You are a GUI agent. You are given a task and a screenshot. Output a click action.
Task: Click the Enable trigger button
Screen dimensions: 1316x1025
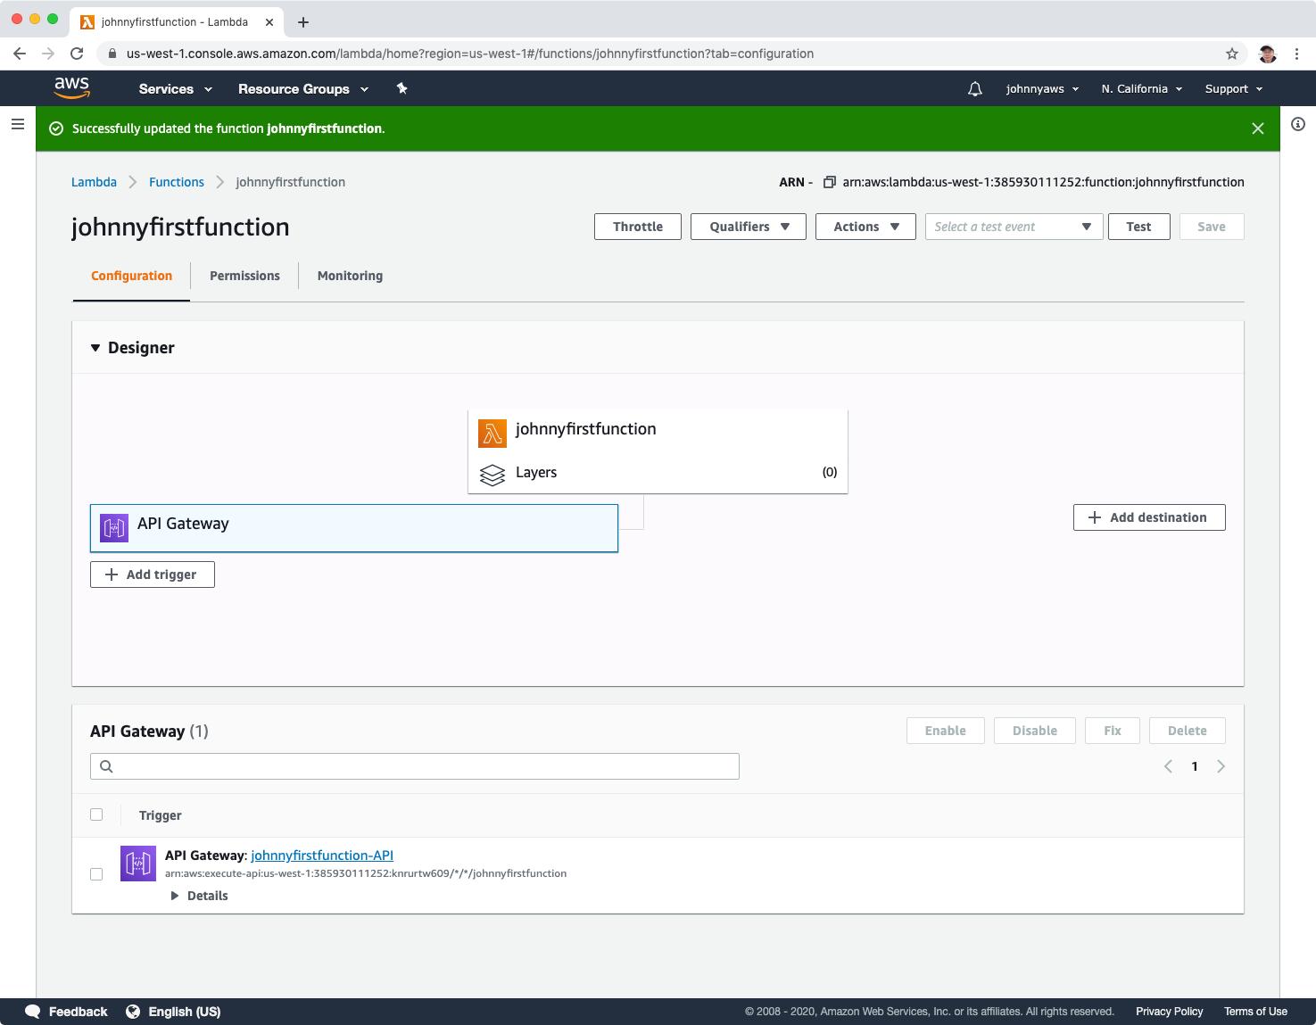946,731
